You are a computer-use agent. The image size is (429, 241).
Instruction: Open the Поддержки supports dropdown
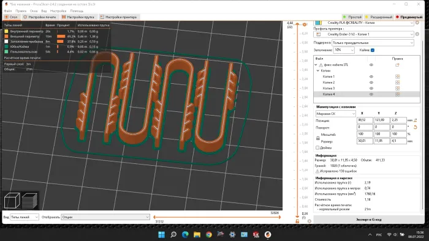(373, 43)
